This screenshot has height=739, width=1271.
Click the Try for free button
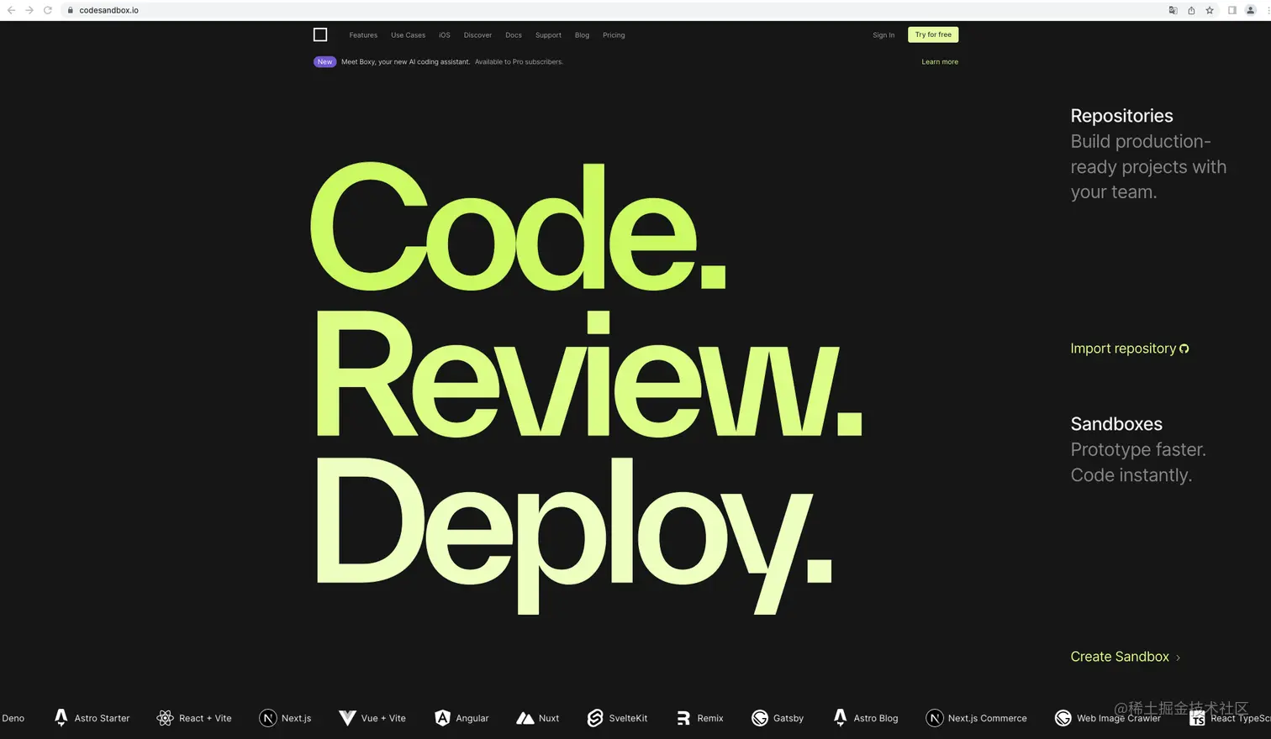pyautogui.click(x=933, y=34)
